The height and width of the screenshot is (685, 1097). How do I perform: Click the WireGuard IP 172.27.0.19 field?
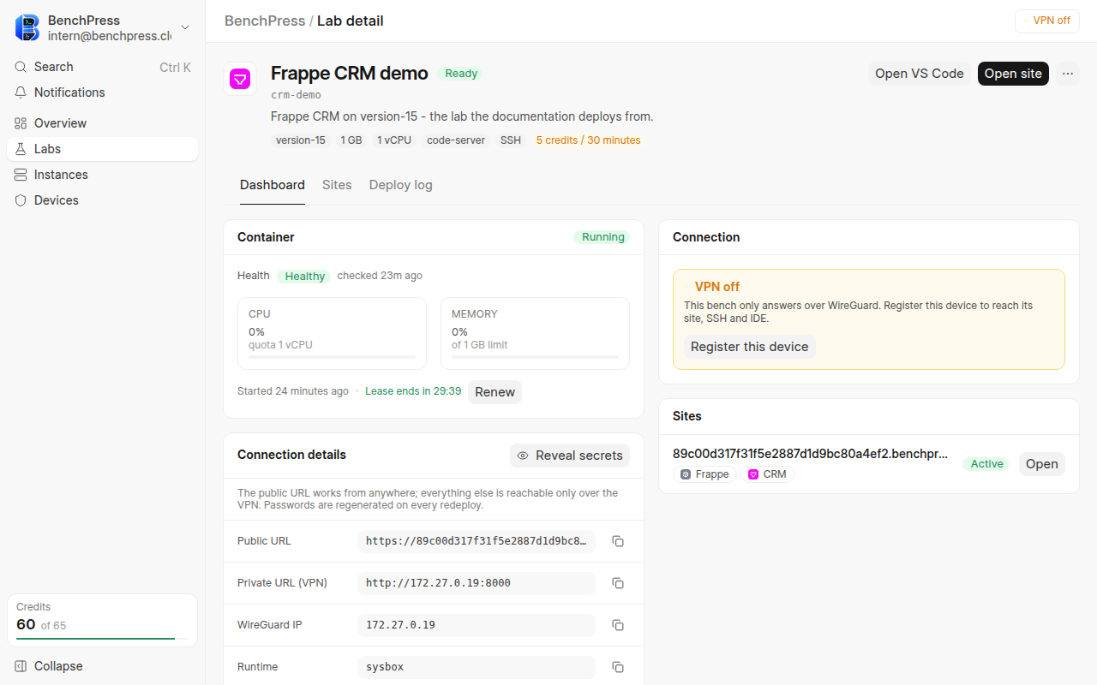[477, 625]
